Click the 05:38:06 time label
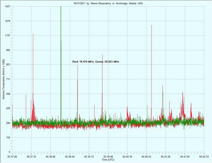 click(50, 157)
